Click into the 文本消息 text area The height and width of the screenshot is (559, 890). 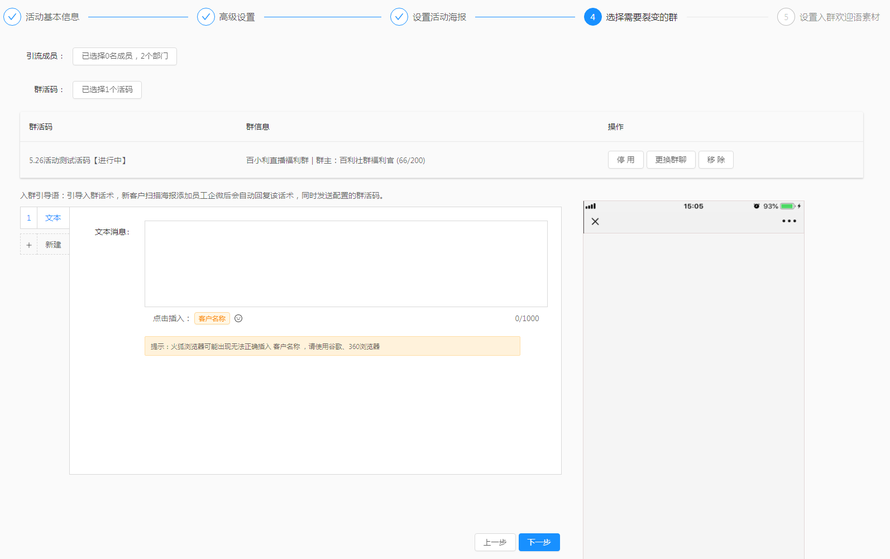point(346,264)
